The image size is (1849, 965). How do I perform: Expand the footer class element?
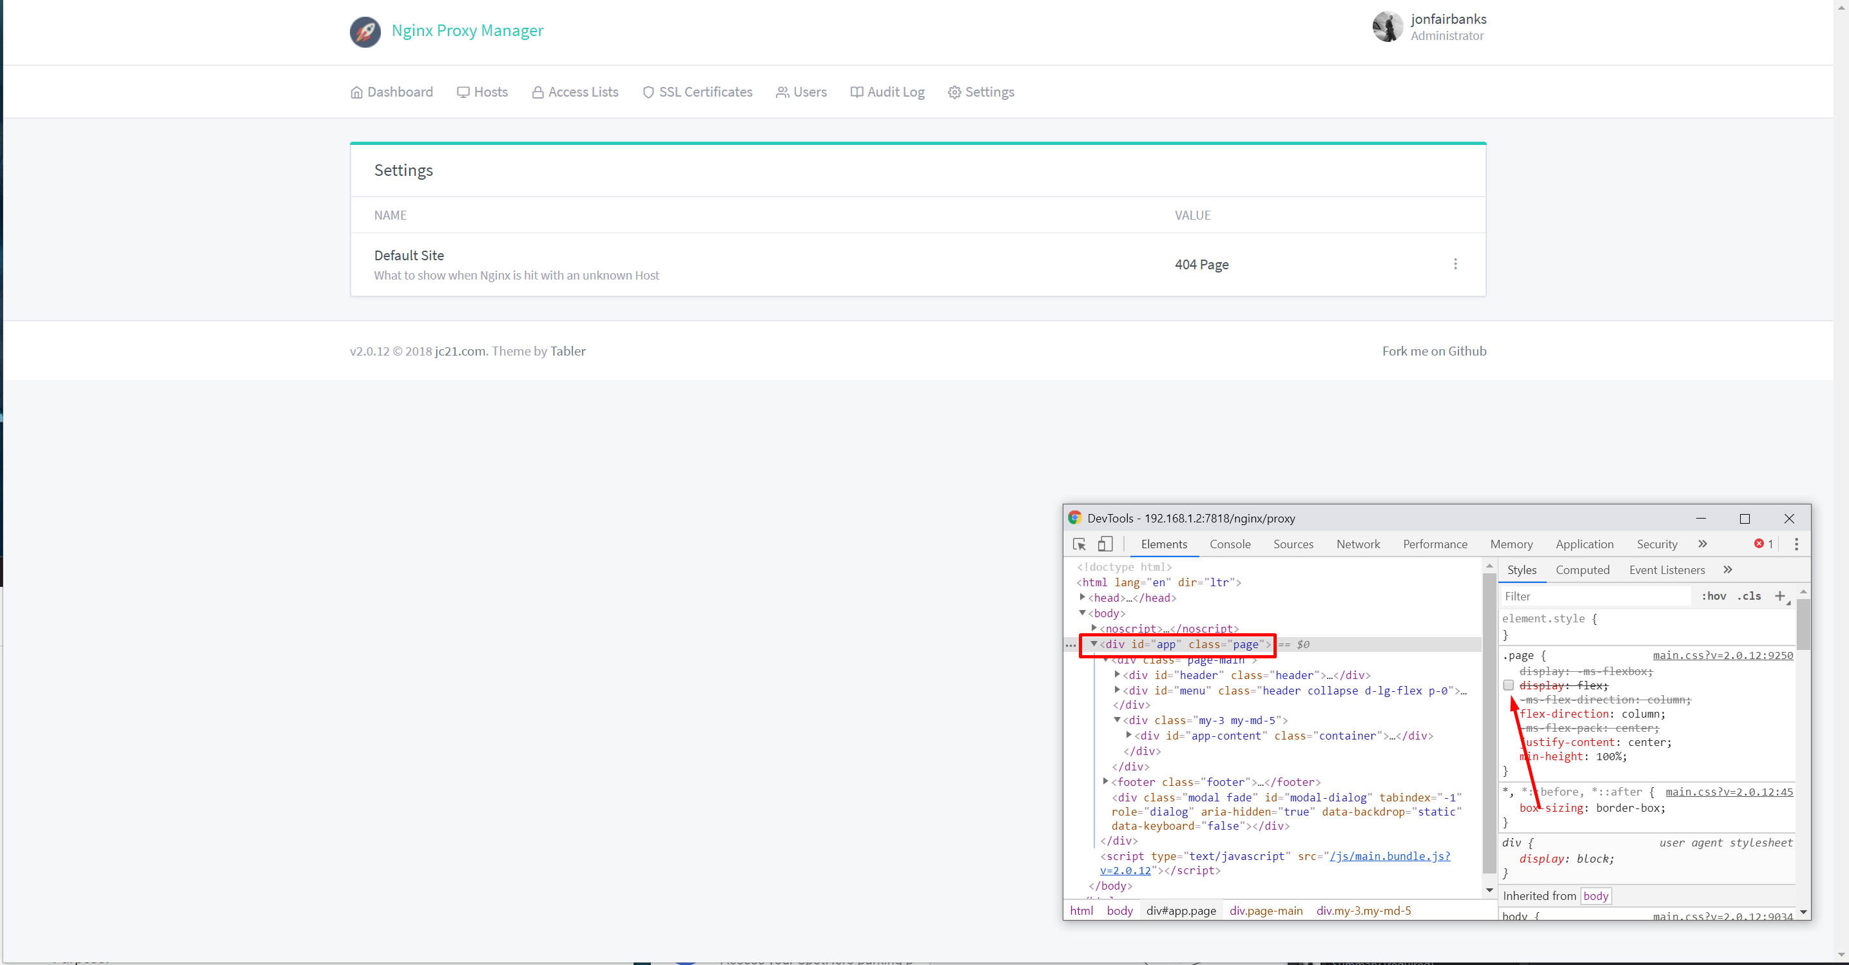pyautogui.click(x=1105, y=782)
